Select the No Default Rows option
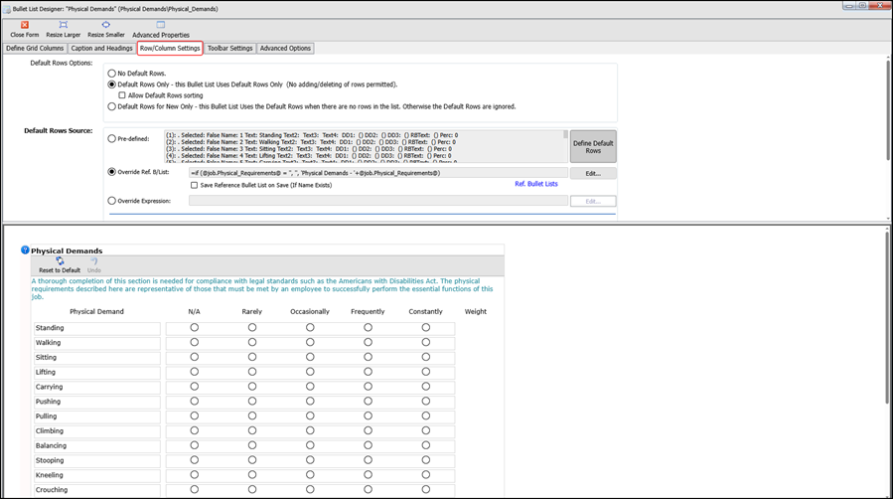Screen dimensions: 893x500 click(111, 74)
